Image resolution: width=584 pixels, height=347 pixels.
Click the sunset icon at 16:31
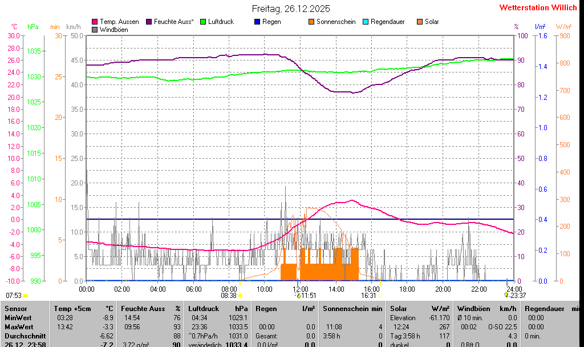pyautogui.click(x=380, y=296)
